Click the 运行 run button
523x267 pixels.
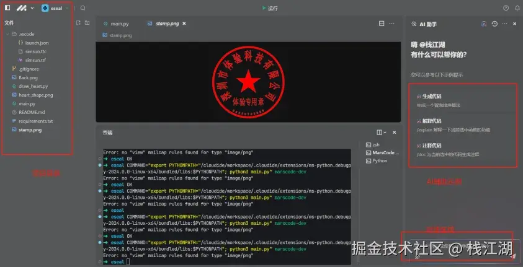pyautogui.click(x=270, y=8)
